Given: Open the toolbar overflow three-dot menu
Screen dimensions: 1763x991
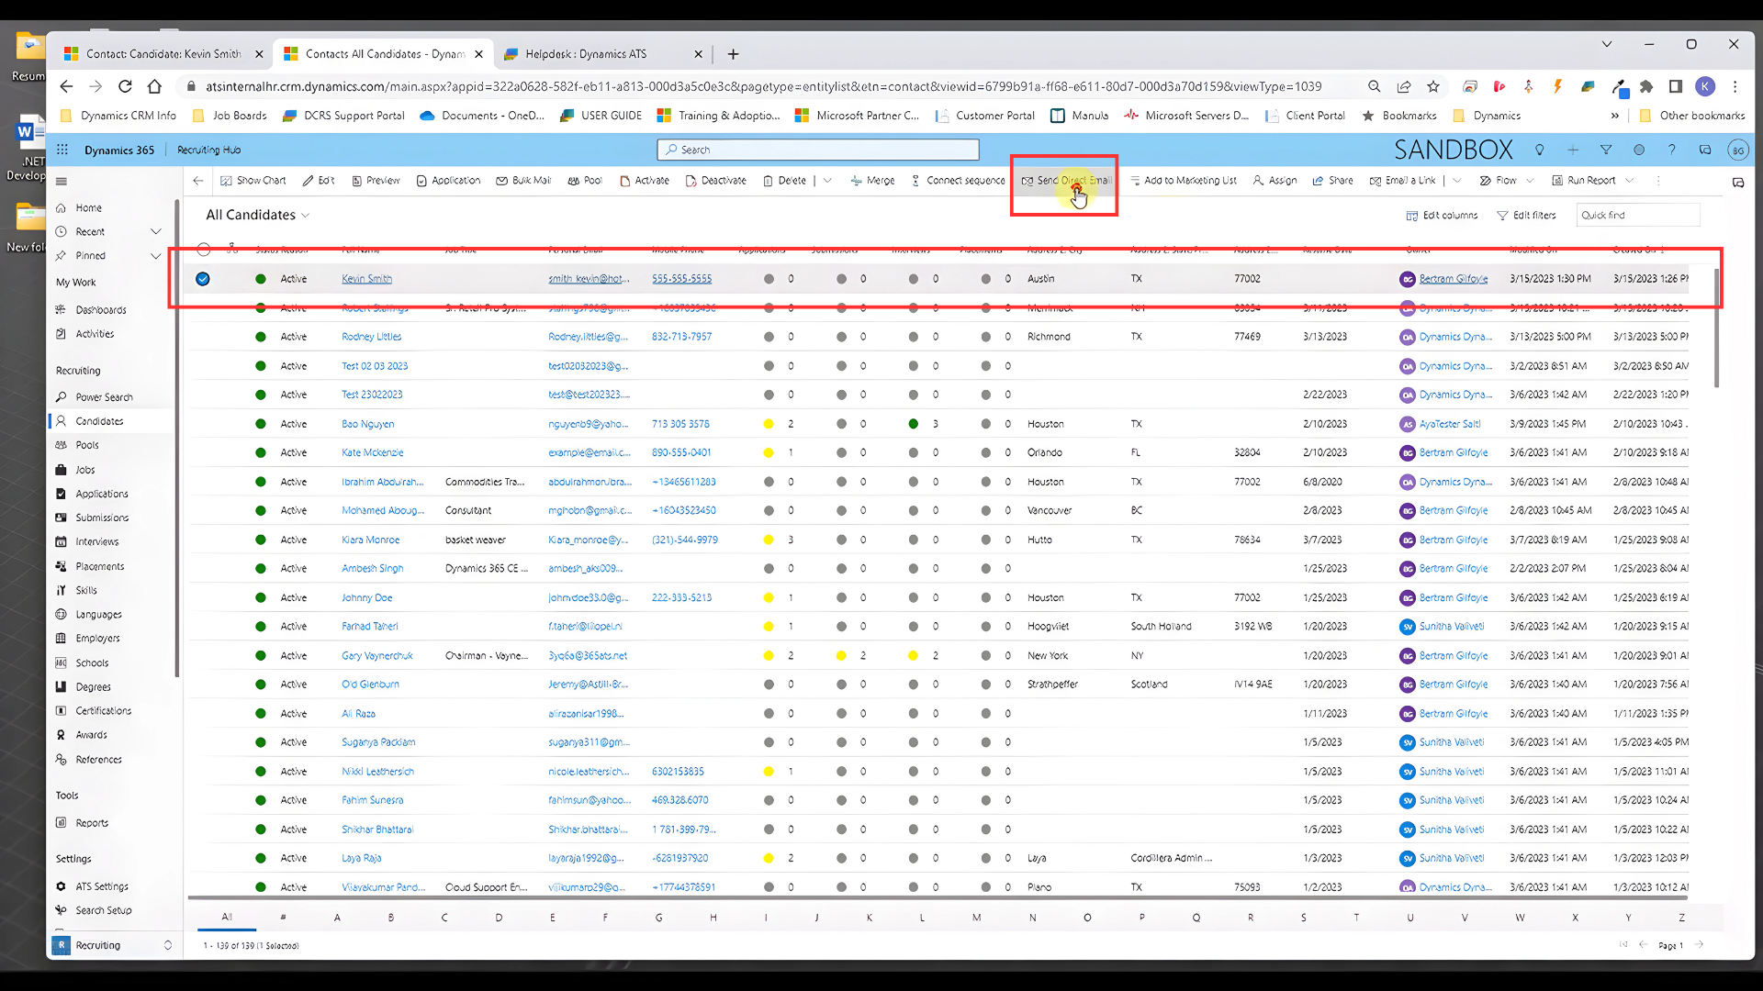Looking at the screenshot, I should (1658, 181).
